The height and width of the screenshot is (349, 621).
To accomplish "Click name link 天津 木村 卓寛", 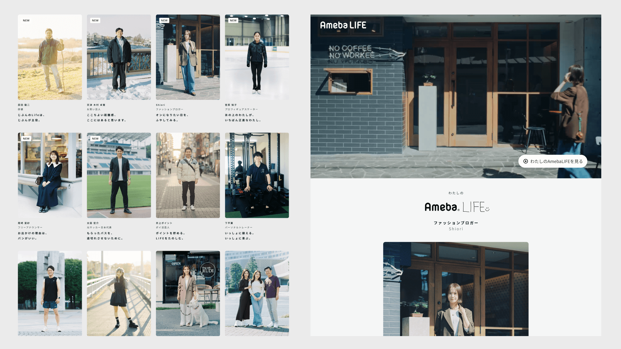I will click(x=96, y=105).
